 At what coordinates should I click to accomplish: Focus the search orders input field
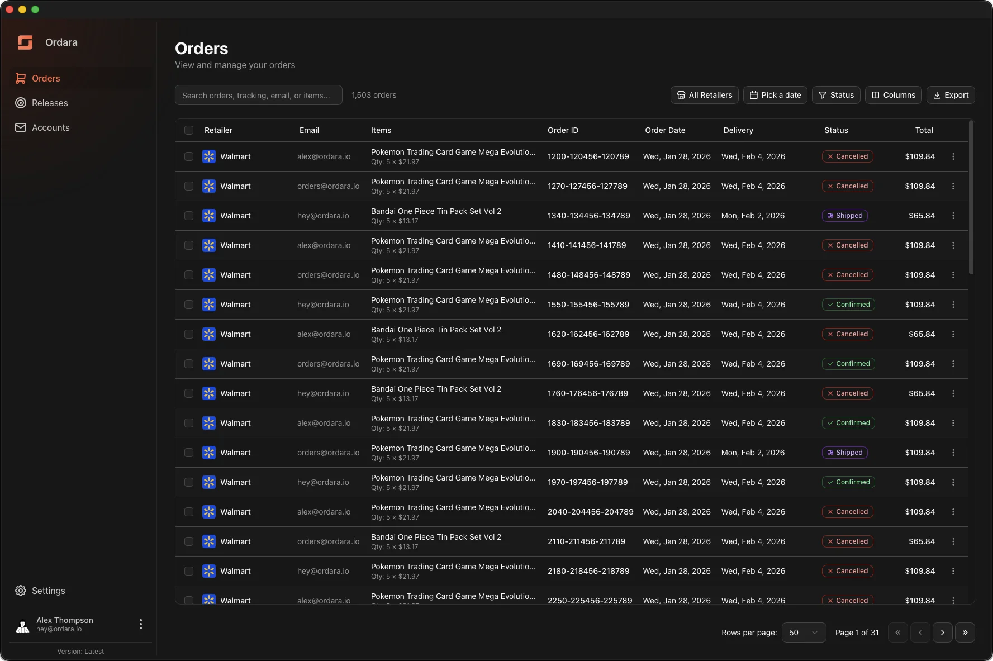[259, 95]
